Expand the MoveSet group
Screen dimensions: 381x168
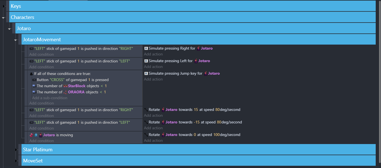[16, 161]
